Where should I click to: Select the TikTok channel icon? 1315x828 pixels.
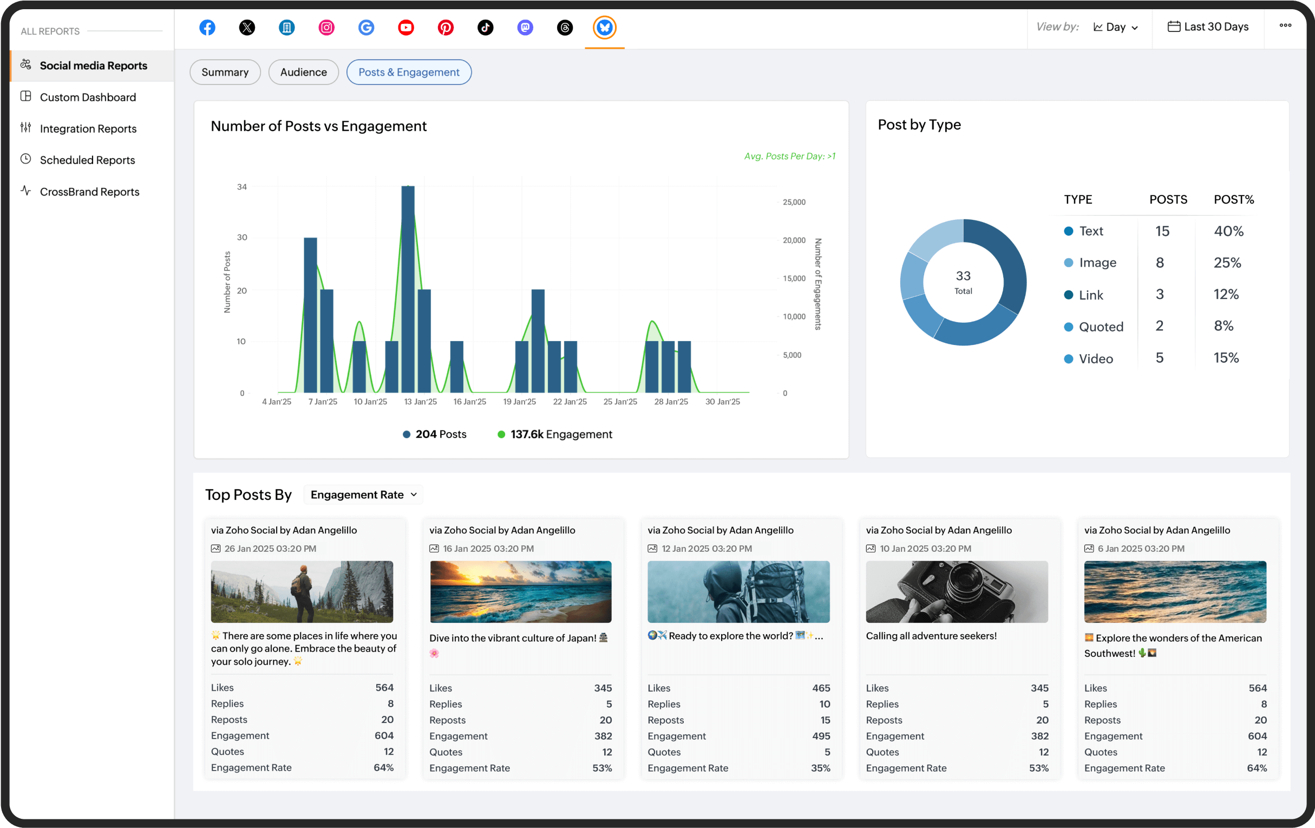pos(485,27)
